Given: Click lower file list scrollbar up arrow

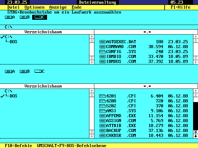Looking at the screenshot, I should tap(196, 91).
